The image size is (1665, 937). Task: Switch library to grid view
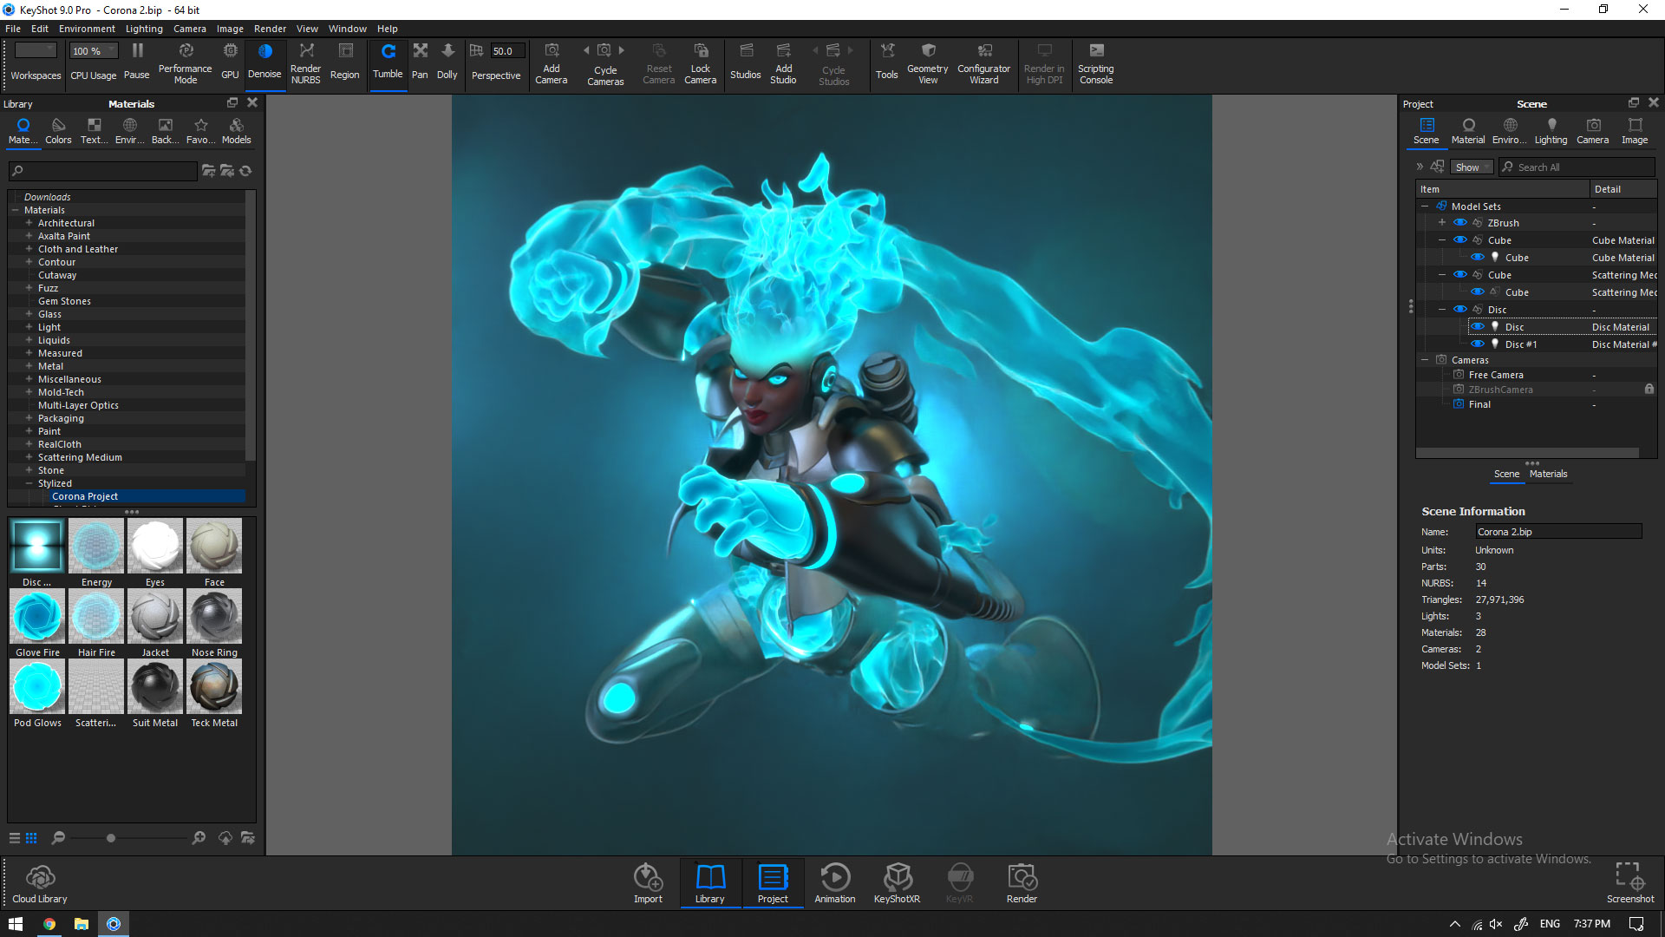[x=31, y=838]
